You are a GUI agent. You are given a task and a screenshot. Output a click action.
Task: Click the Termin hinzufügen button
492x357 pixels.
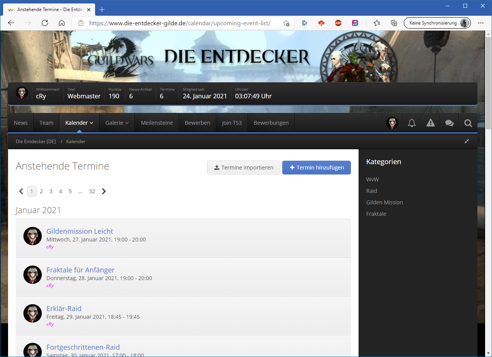tap(316, 168)
